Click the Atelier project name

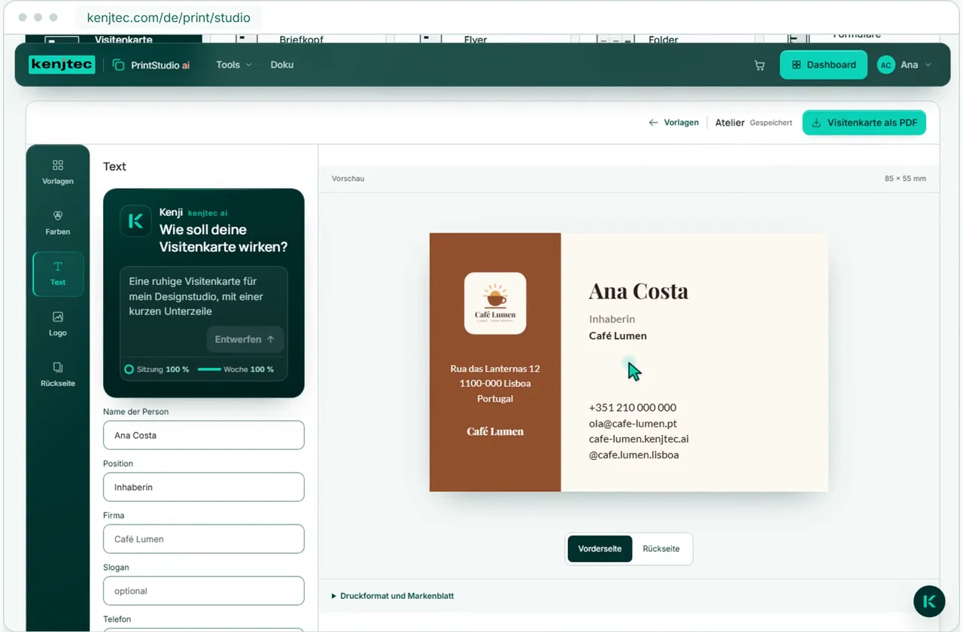pyautogui.click(x=730, y=123)
